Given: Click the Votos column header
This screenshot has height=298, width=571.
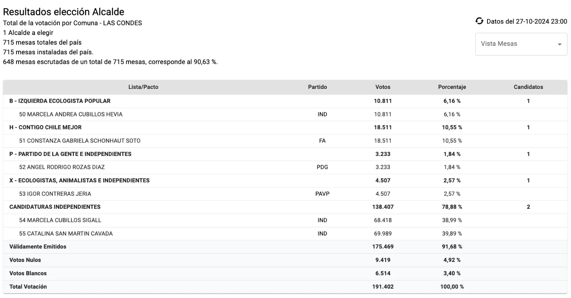Looking at the screenshot, I should pos(383,87).
